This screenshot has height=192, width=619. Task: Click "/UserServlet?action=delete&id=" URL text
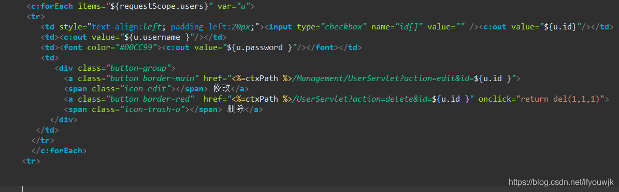[x=362, y=99]
